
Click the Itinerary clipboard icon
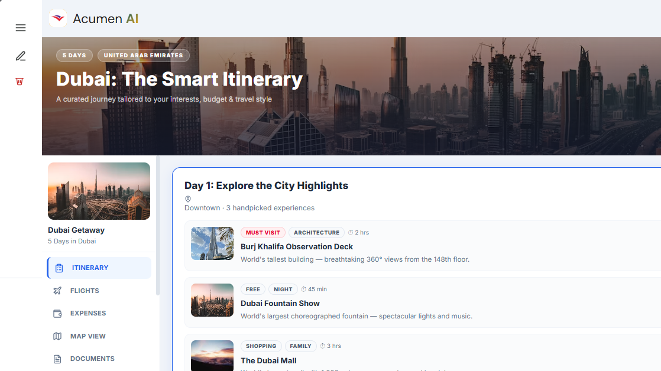point(59,268)
